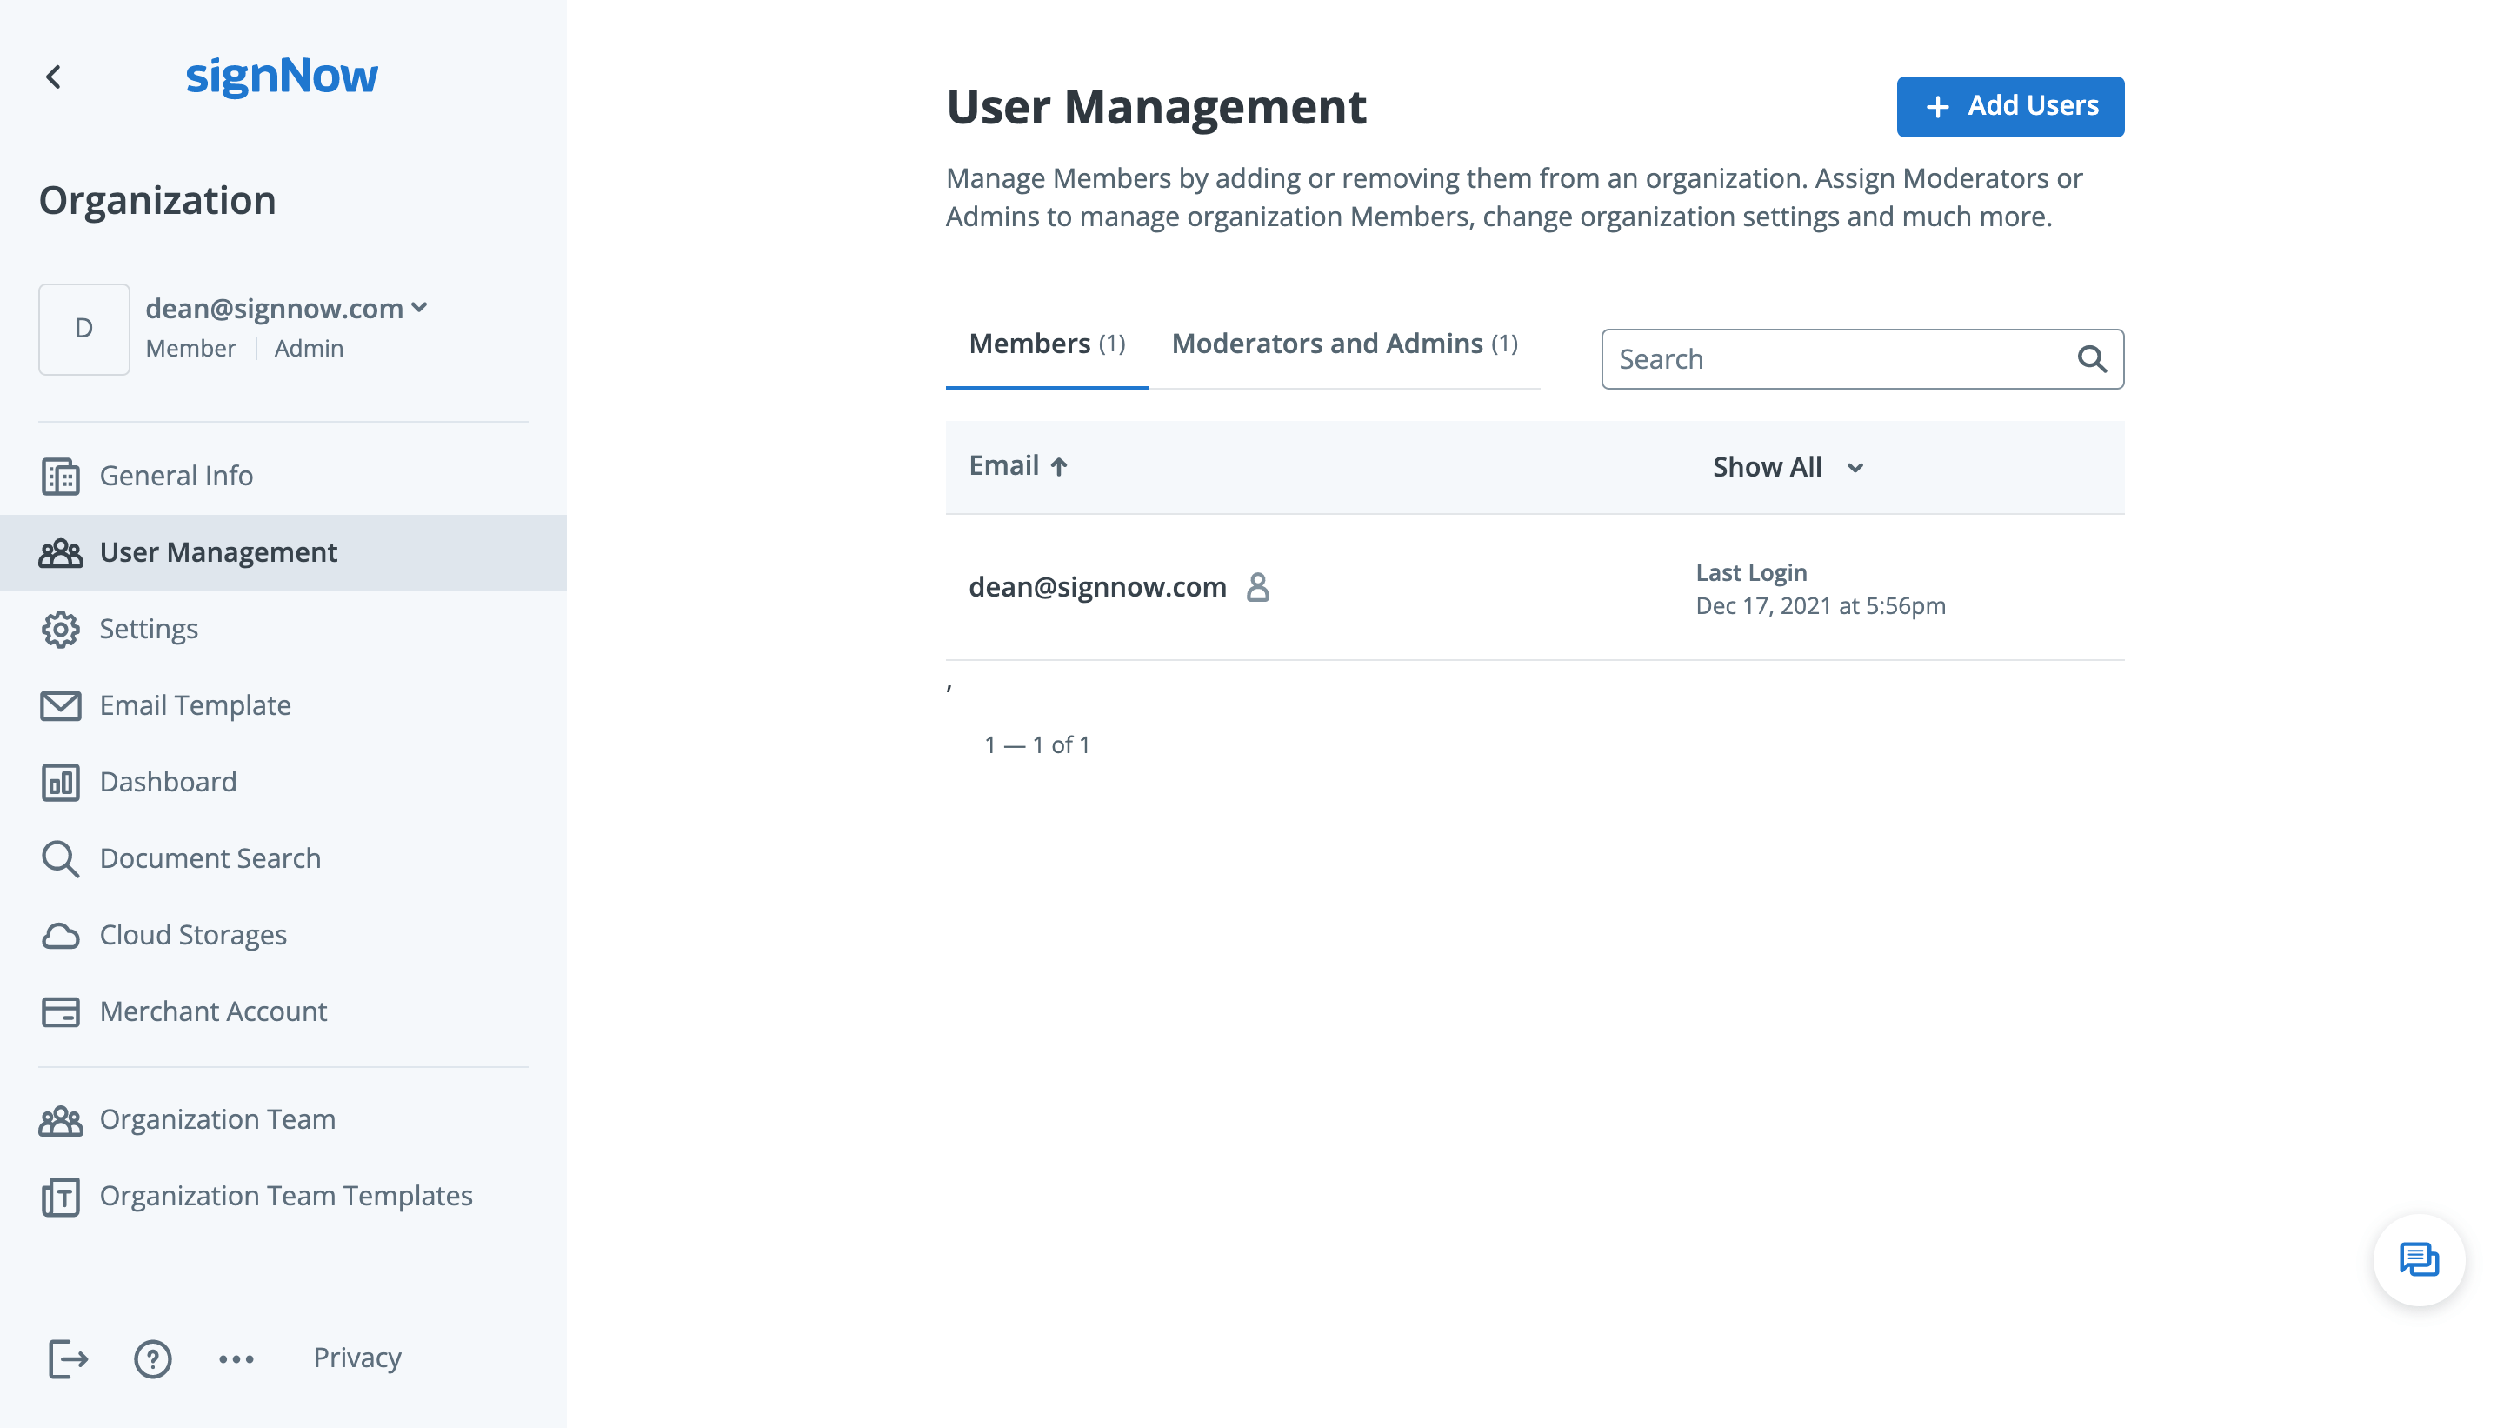Expand the dean@signnow.com account dropdown
Viewport: 2504px width, 1428px height.
420,308
